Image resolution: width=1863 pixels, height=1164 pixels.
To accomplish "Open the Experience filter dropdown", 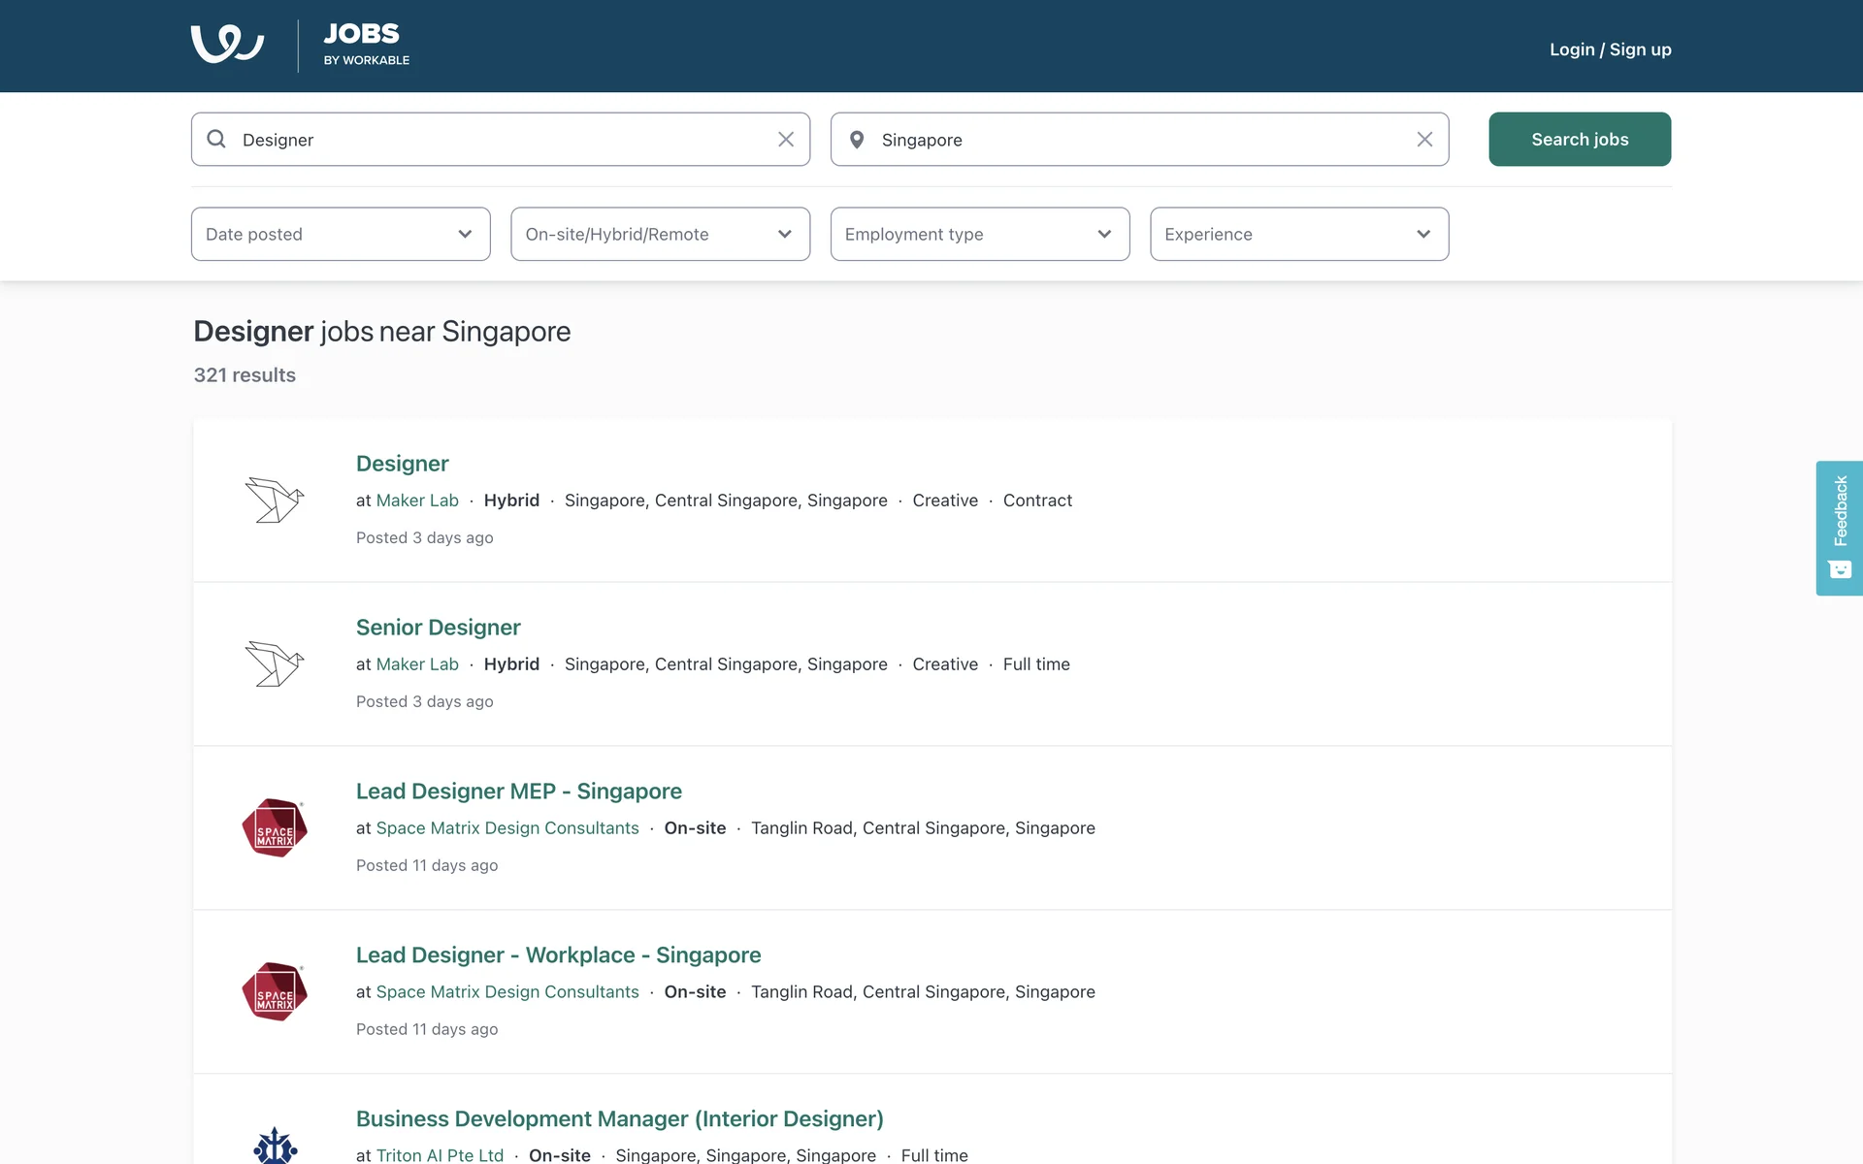I will click(1298, 234).
